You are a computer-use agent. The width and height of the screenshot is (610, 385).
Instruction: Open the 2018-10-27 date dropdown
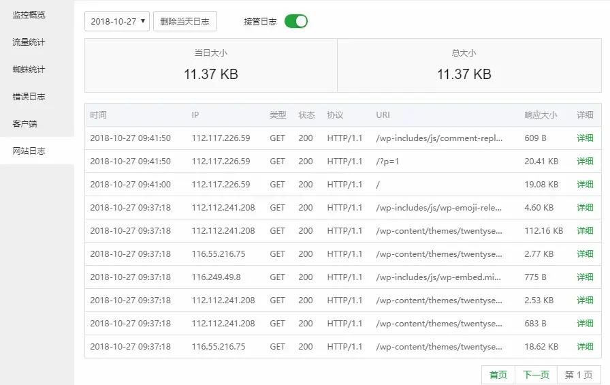click(x=117, y=21)
